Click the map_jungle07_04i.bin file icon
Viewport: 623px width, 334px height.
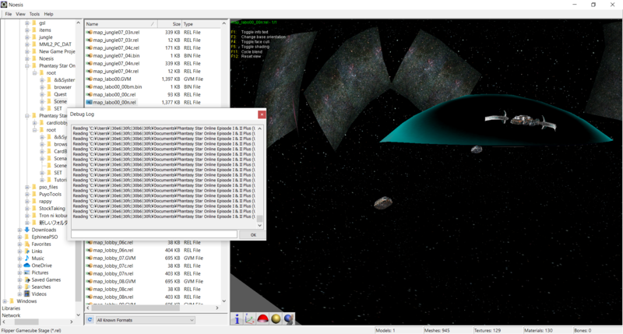coord(90,55)
